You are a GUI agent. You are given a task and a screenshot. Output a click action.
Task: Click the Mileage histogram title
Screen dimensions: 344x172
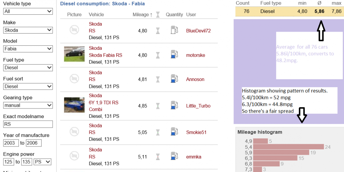point(260,132)
